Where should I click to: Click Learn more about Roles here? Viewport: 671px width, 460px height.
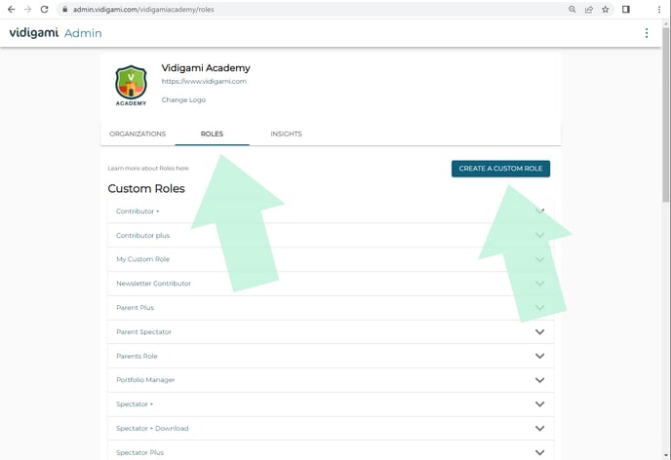[148, 168]
